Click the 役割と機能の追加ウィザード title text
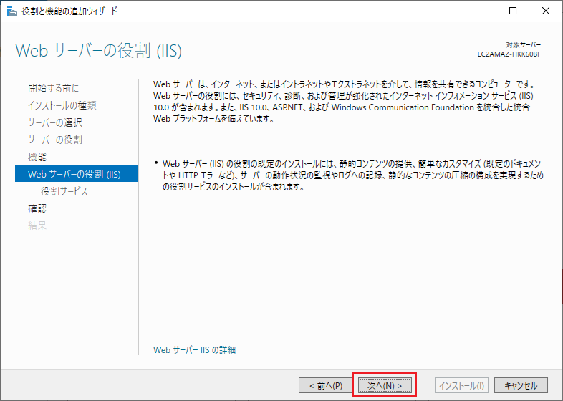 coord(69,11)
